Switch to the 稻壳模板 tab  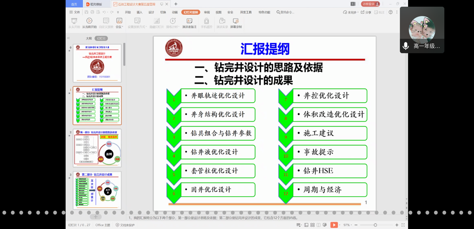pyautogui.click(x=94, y=4)
